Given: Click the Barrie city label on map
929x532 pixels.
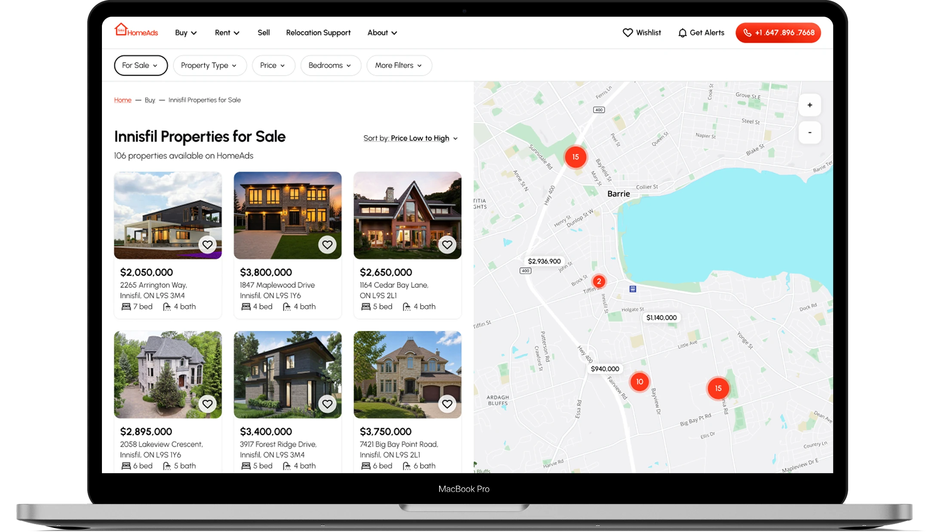Looking at the screenshot, I should [x=618, y=194].
